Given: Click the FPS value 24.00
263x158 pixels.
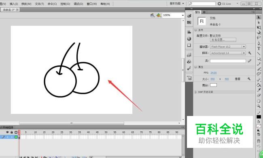Looking at the screenshot, I should (214, 73).
